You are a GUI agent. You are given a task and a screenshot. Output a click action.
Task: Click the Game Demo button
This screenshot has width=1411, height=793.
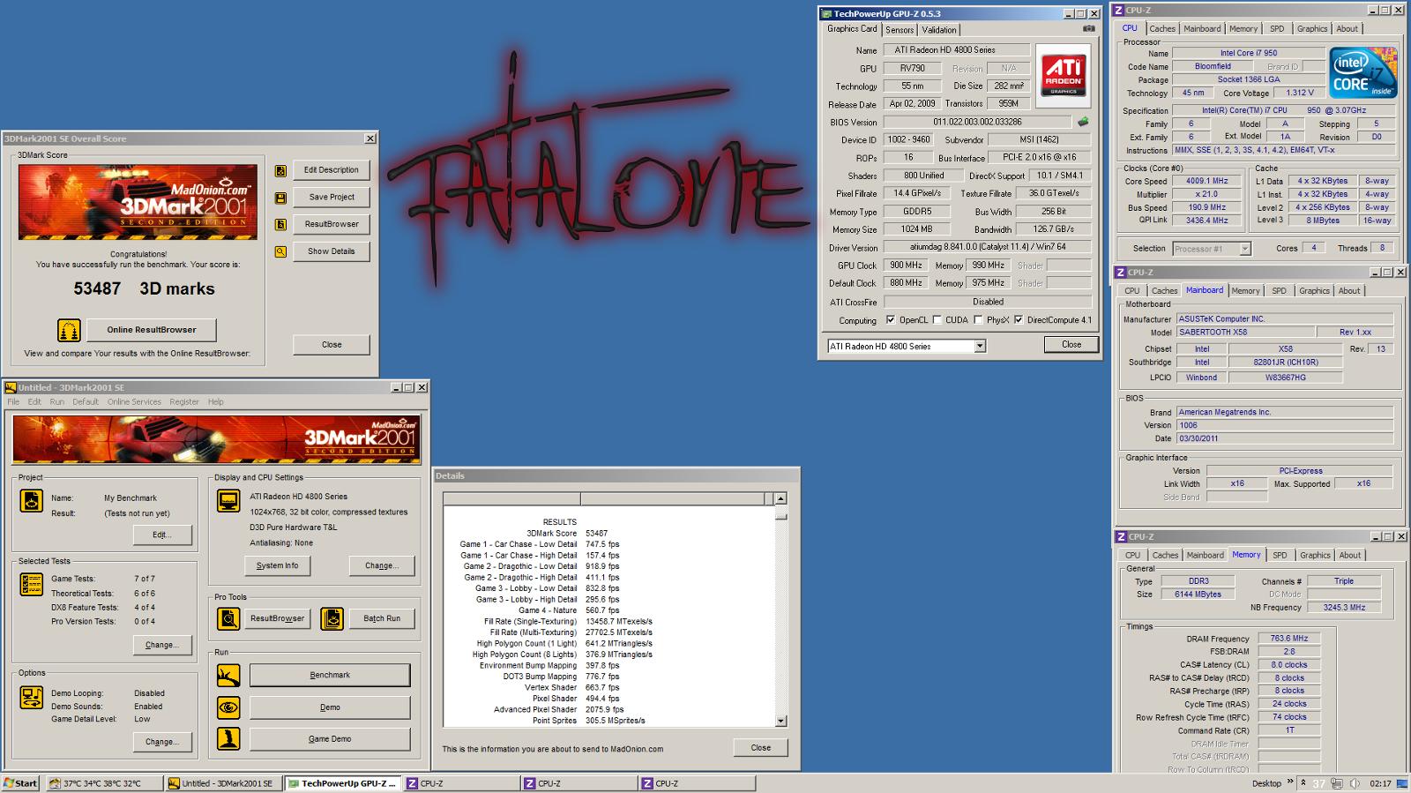[x=330, y=739]
